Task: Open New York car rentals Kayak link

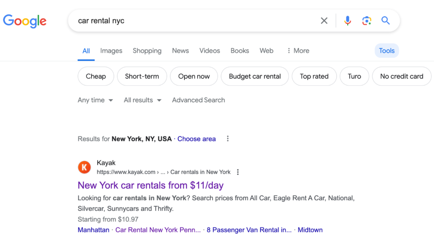Action: click(x=151, y=185)
